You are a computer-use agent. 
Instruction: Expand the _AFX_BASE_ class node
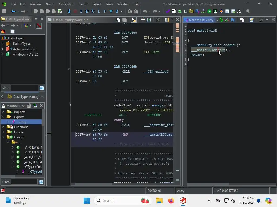13,147
